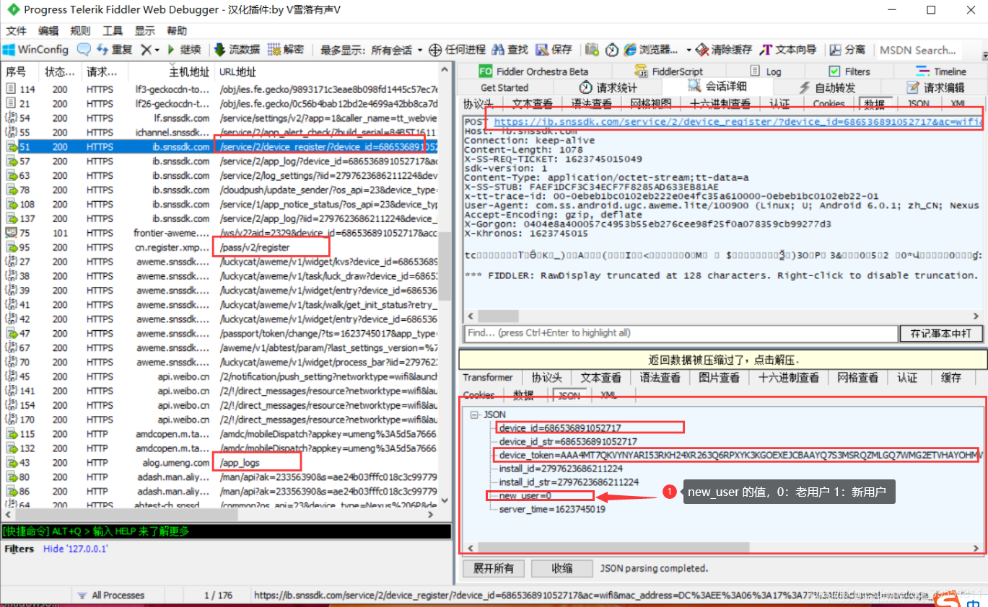
Task: Select session 95 /pass/v2/register row
Action: 219,247
